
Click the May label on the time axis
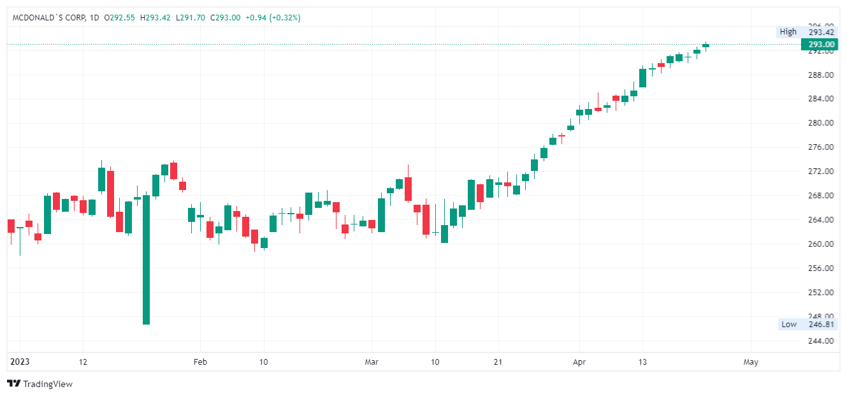click(x=751, y=362)
